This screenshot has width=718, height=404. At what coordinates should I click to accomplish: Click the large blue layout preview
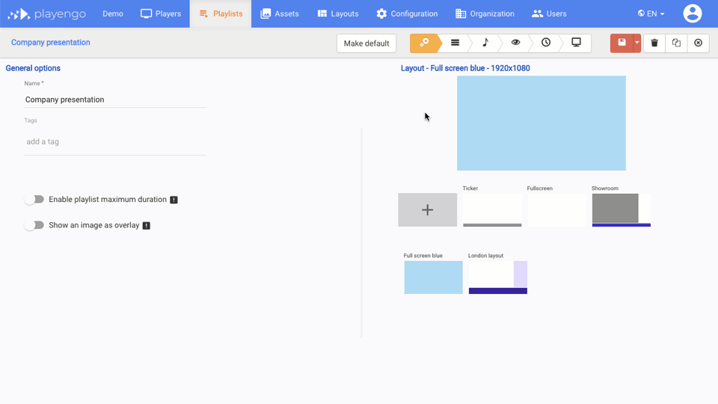541,123
